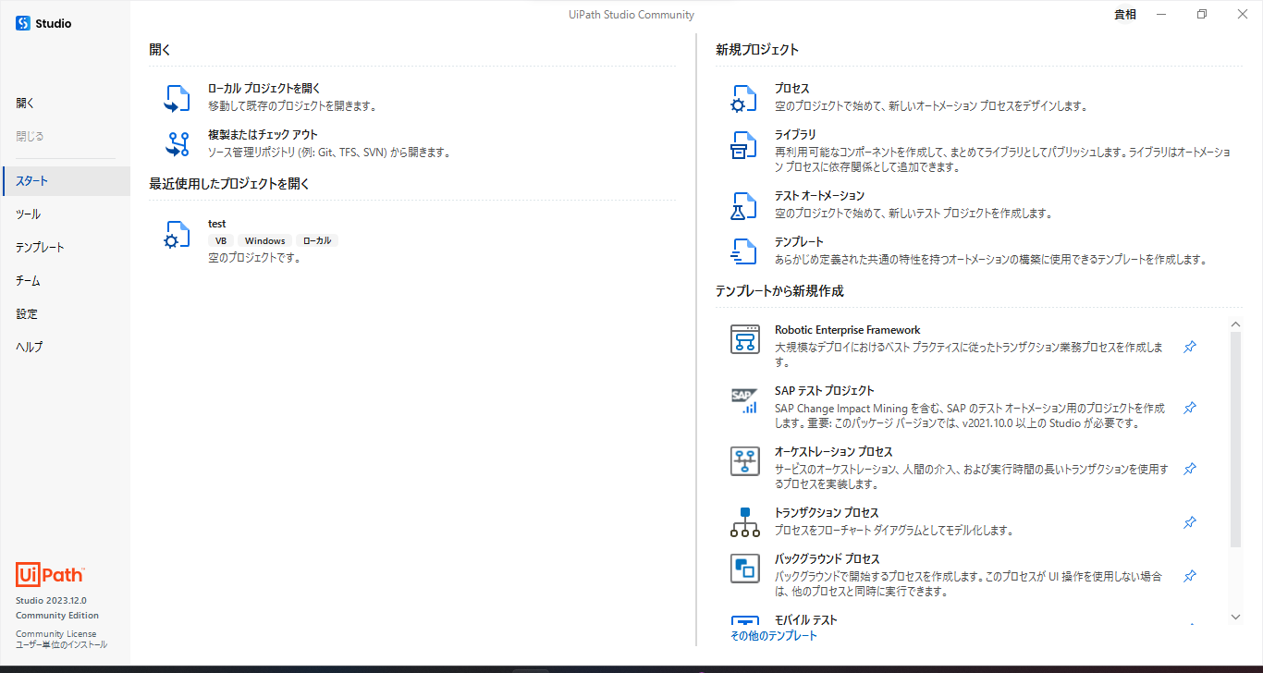Select the SAP テスト プロジェクト title
Screen dimensions: 1263x673
825,391
